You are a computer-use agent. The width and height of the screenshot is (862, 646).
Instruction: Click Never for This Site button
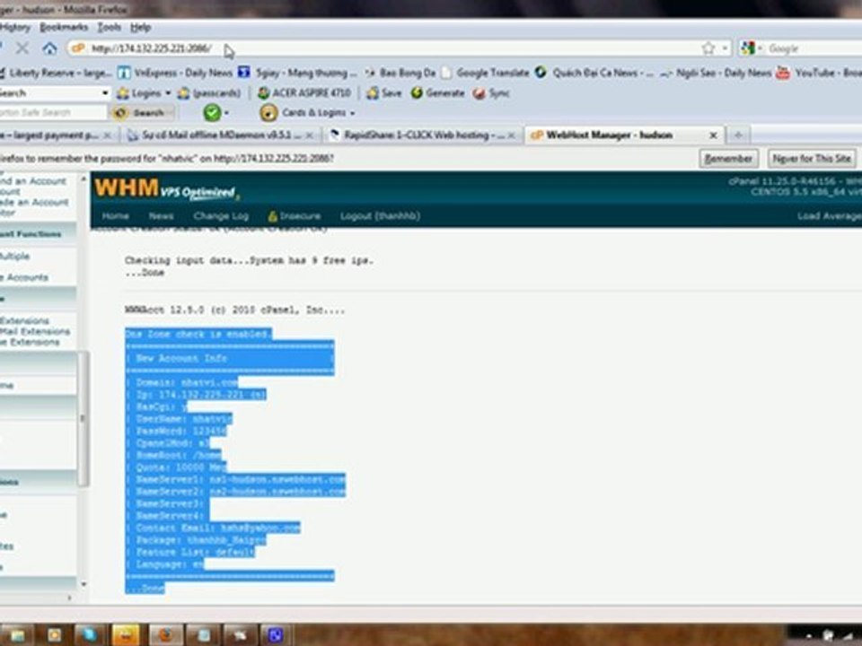click(x=812, y=159)
